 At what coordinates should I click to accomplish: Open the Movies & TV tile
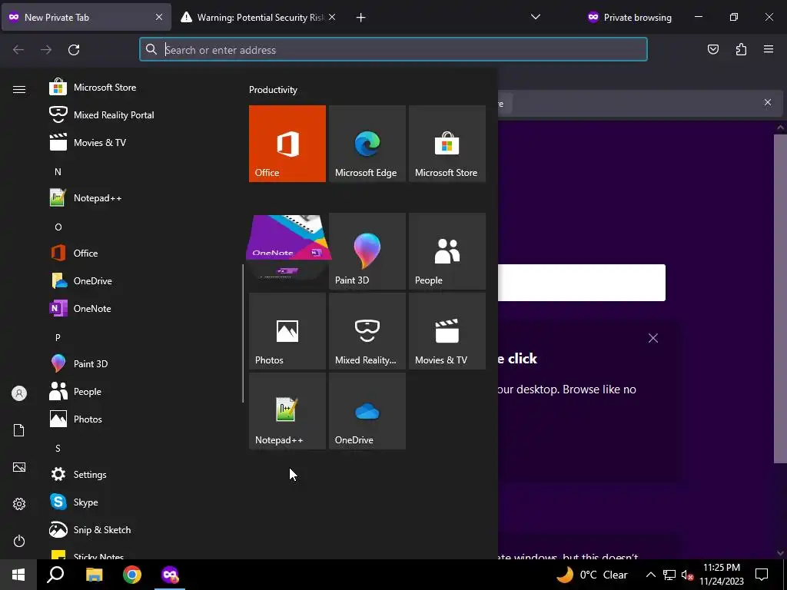tap(447, 331)
